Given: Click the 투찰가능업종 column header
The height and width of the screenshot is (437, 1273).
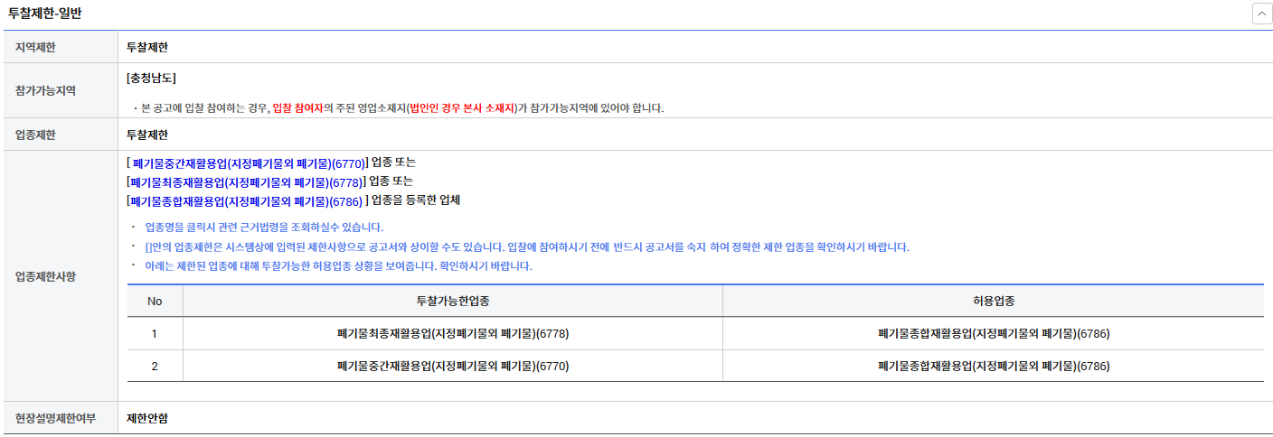Looking at the screenshot, I should (452, 301).
